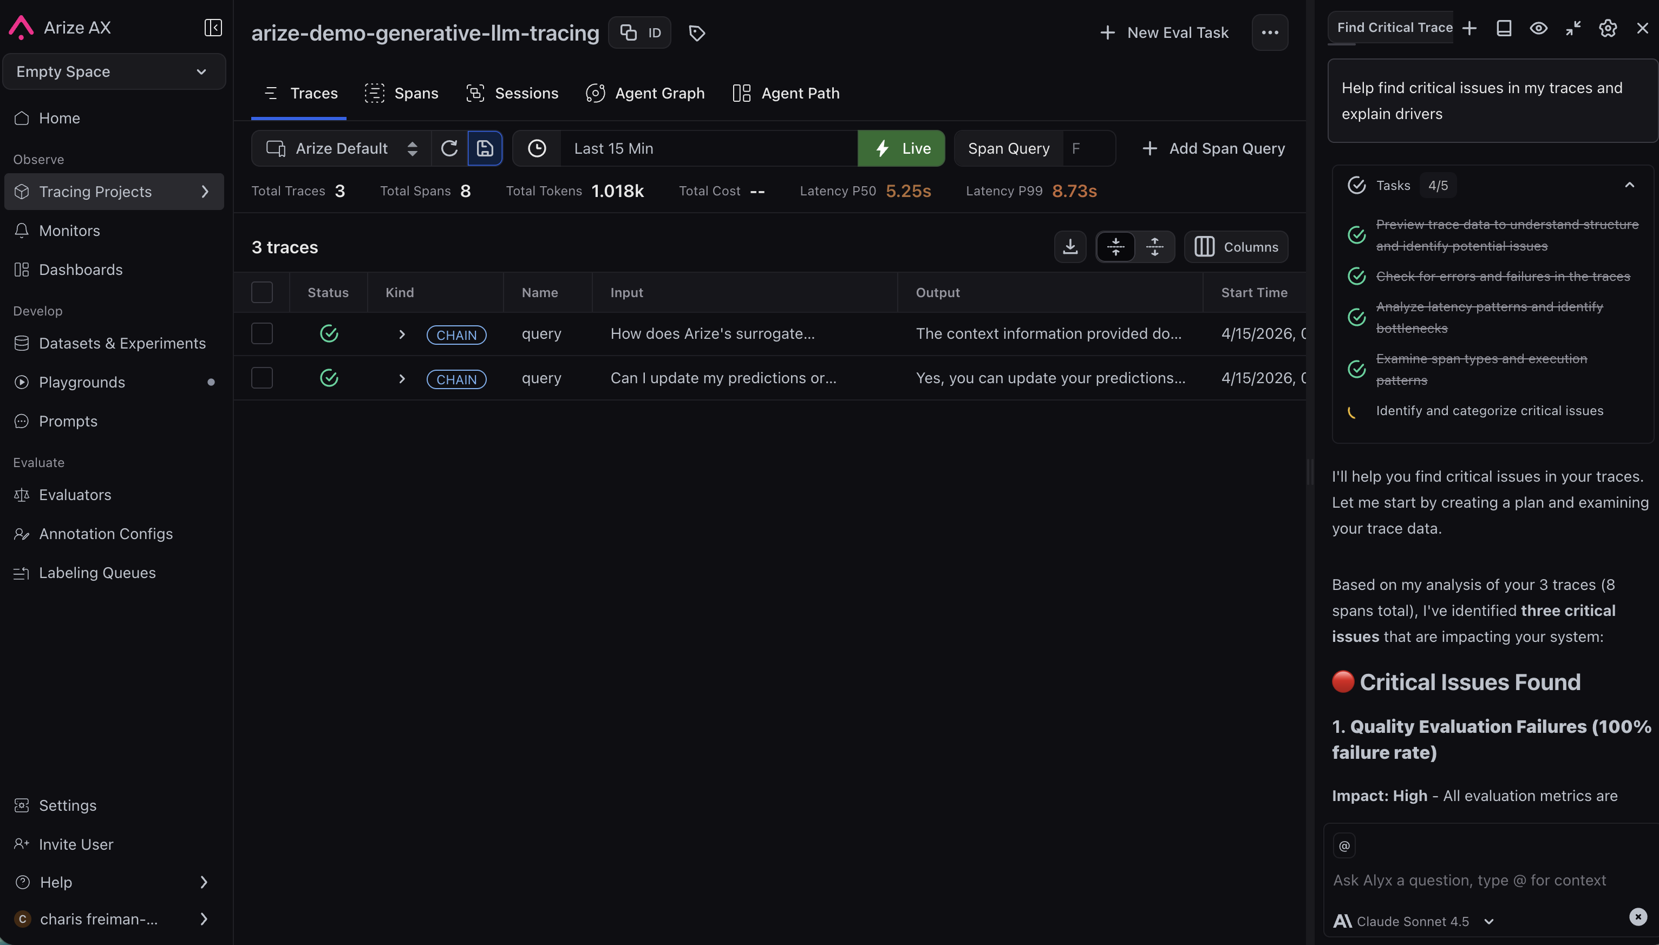Check the predictions trace row checkbox

[262, 378]
